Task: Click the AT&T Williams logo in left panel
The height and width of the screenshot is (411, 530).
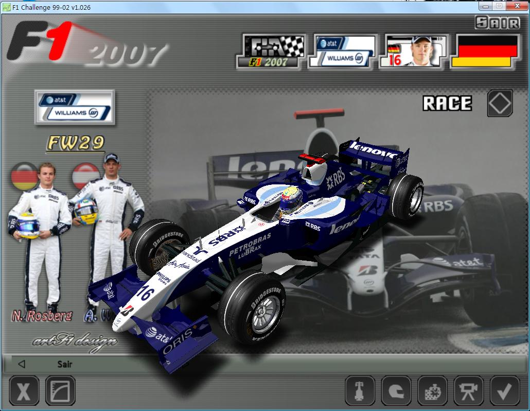Action: coord(75,107)
